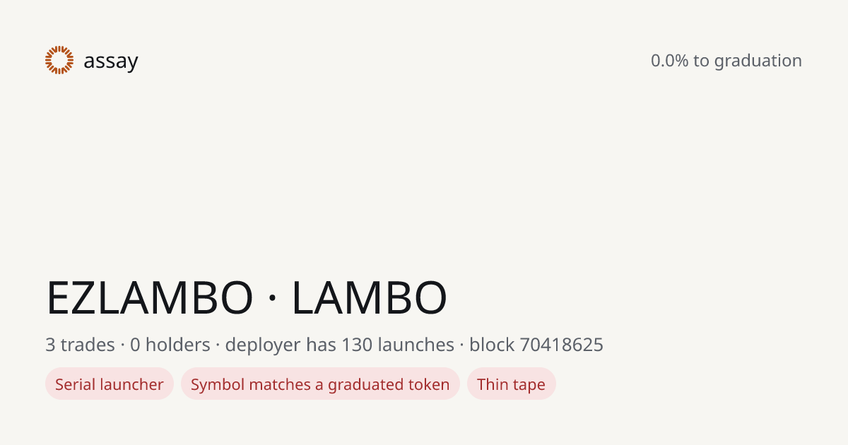Image resolution: width=848 pixels, height=445 pixels.
Task: Click the LAMBO ticker symbol
Action: [x=370, y=298]
